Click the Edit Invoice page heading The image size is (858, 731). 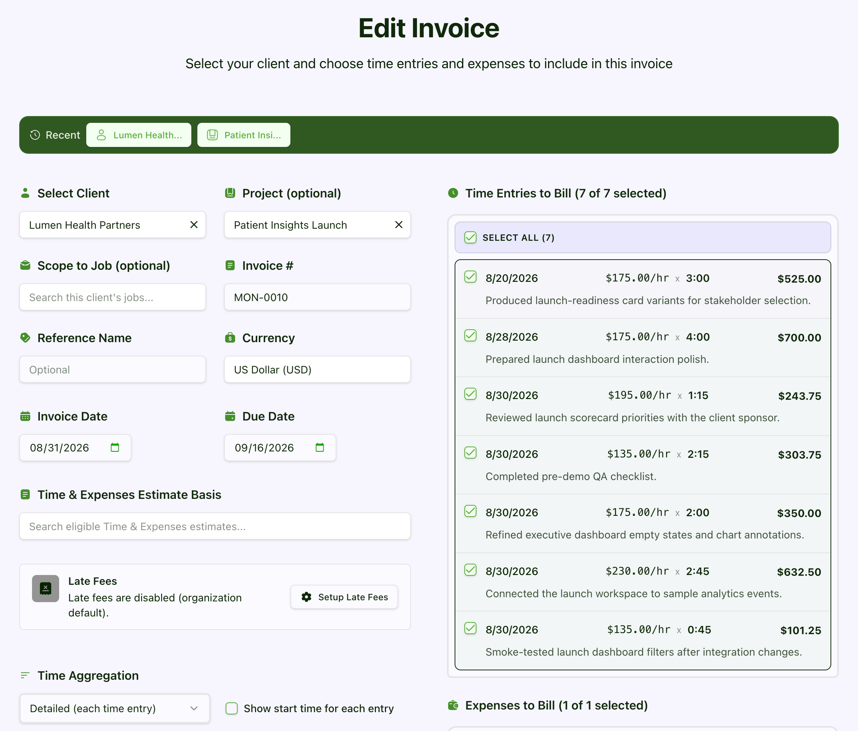(429, 28)
